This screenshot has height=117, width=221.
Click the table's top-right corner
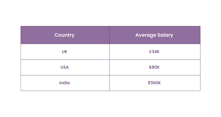click(x=200, y=26)
